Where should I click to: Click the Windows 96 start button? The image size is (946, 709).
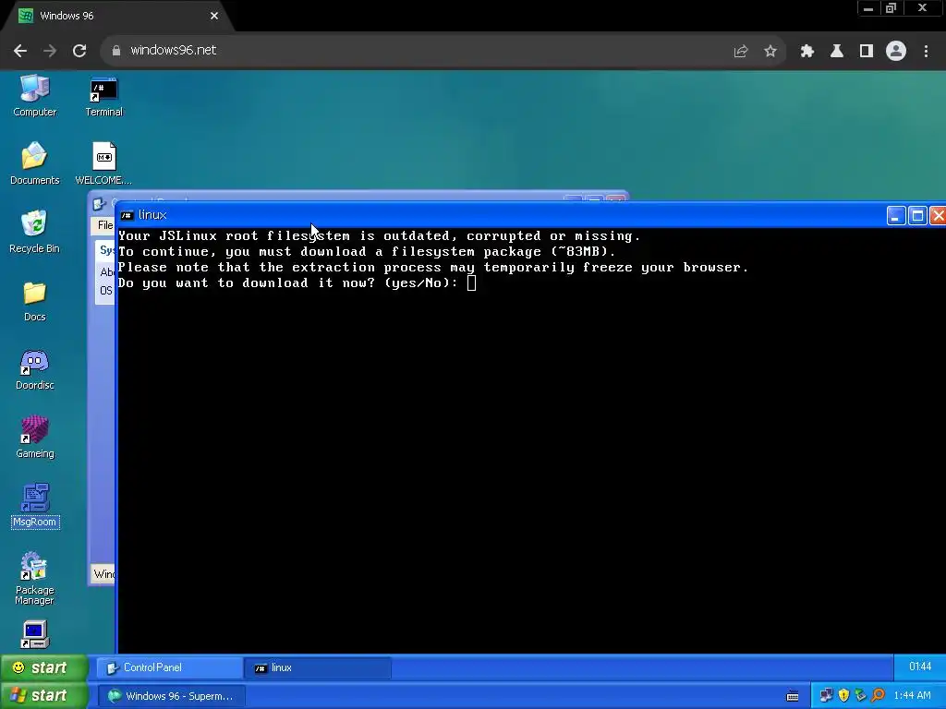point(43,667)
